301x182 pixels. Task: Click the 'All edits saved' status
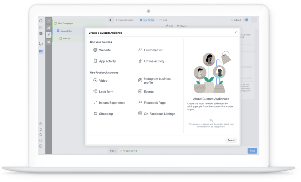[128, 151]
